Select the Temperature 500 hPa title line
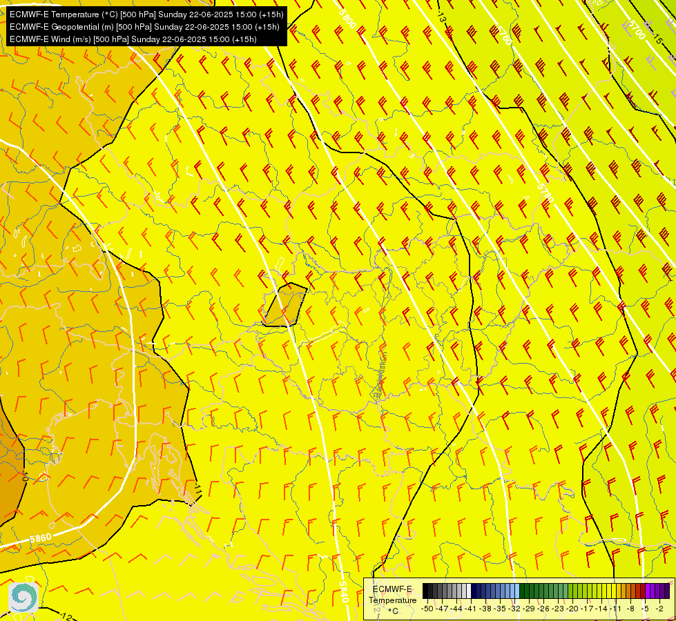676x621 pixels. (x=146, y=14)
